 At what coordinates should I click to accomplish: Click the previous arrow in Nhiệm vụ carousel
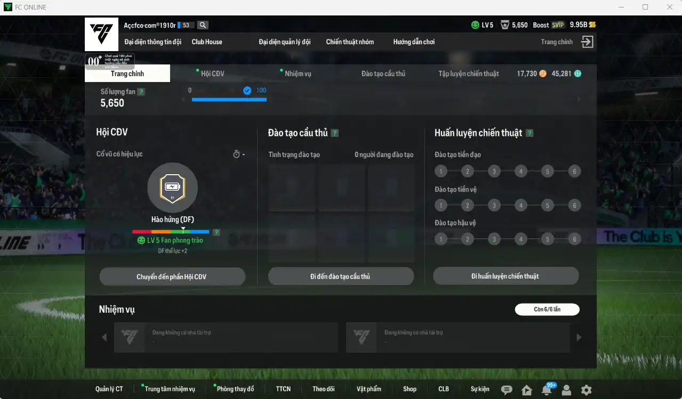(x=104, y=337)
